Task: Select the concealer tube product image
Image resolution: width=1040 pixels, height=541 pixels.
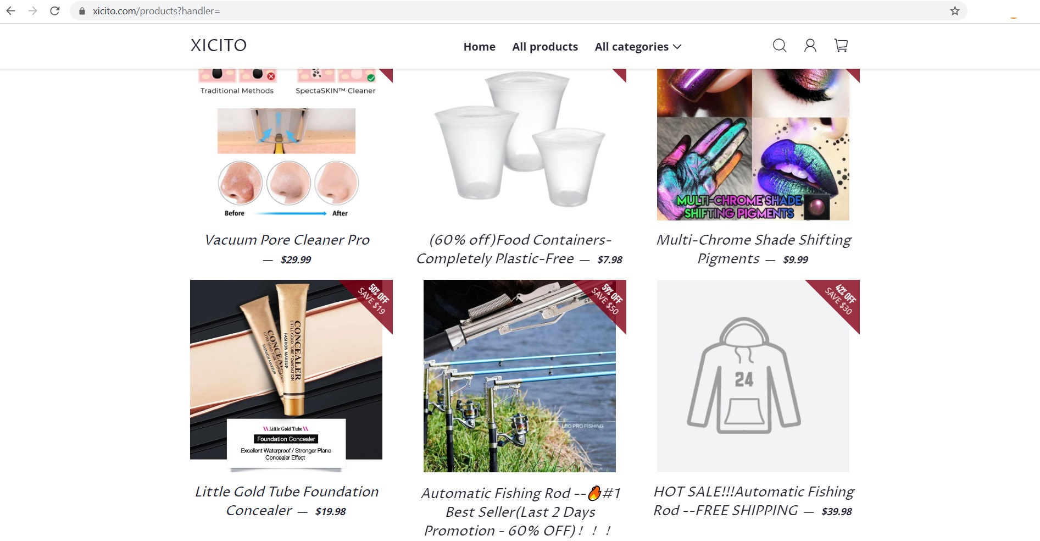Action: [286, 376]
